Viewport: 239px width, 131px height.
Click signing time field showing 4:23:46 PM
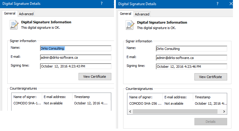click(x=191, y=67)
